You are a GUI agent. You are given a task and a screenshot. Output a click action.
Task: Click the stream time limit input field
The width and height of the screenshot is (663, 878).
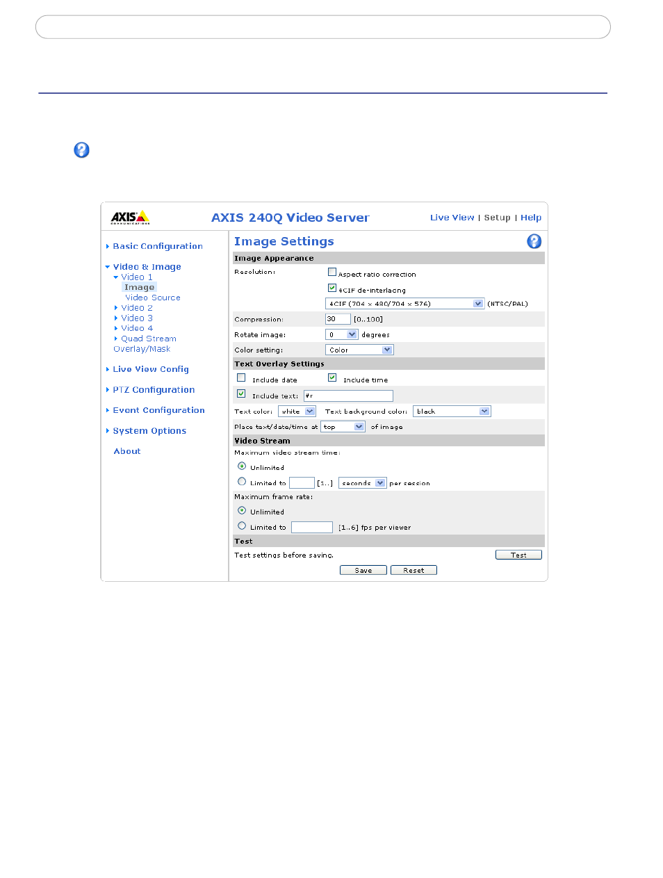click(302, 483)
